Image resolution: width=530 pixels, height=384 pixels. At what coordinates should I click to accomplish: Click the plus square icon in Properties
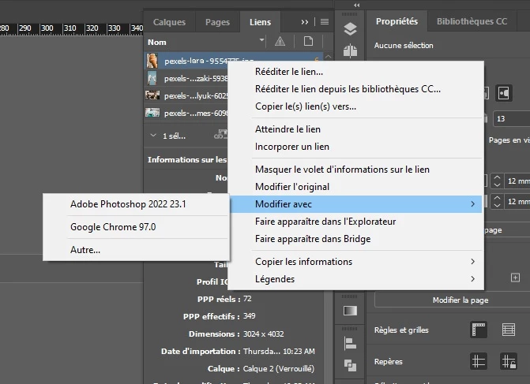pyautogui.click(x=515, y=278)
